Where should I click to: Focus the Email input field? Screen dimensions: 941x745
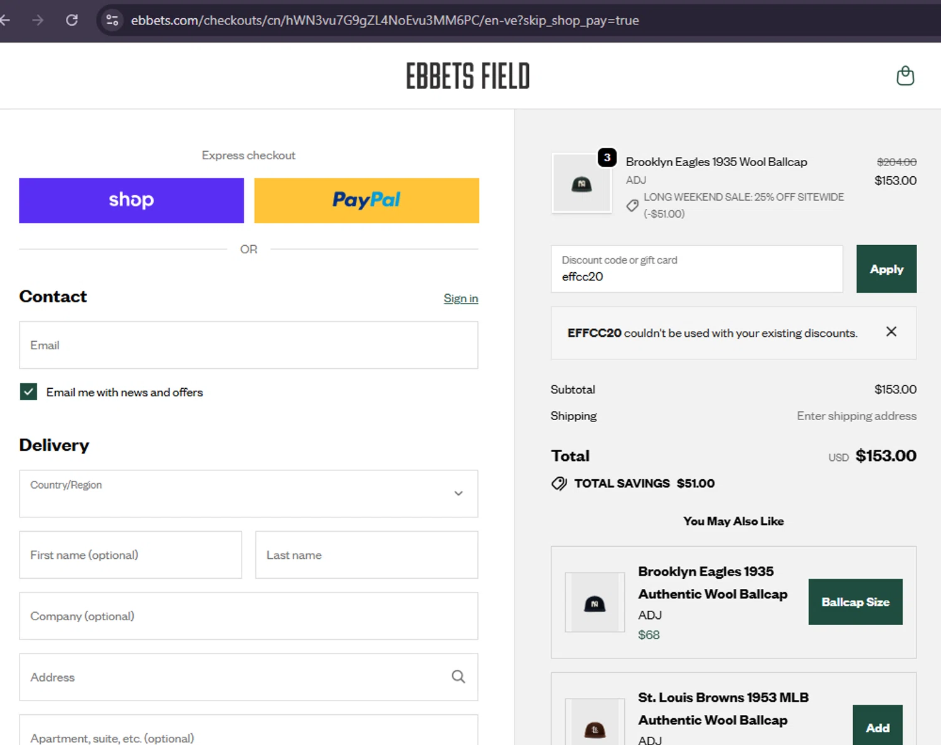point(248,346)
